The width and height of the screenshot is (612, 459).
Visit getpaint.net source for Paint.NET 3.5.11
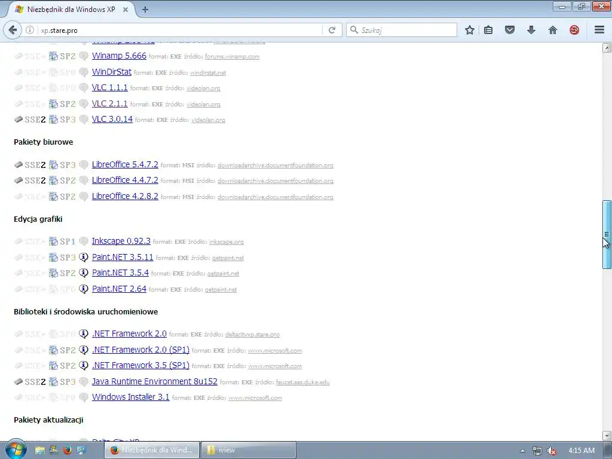228,258
